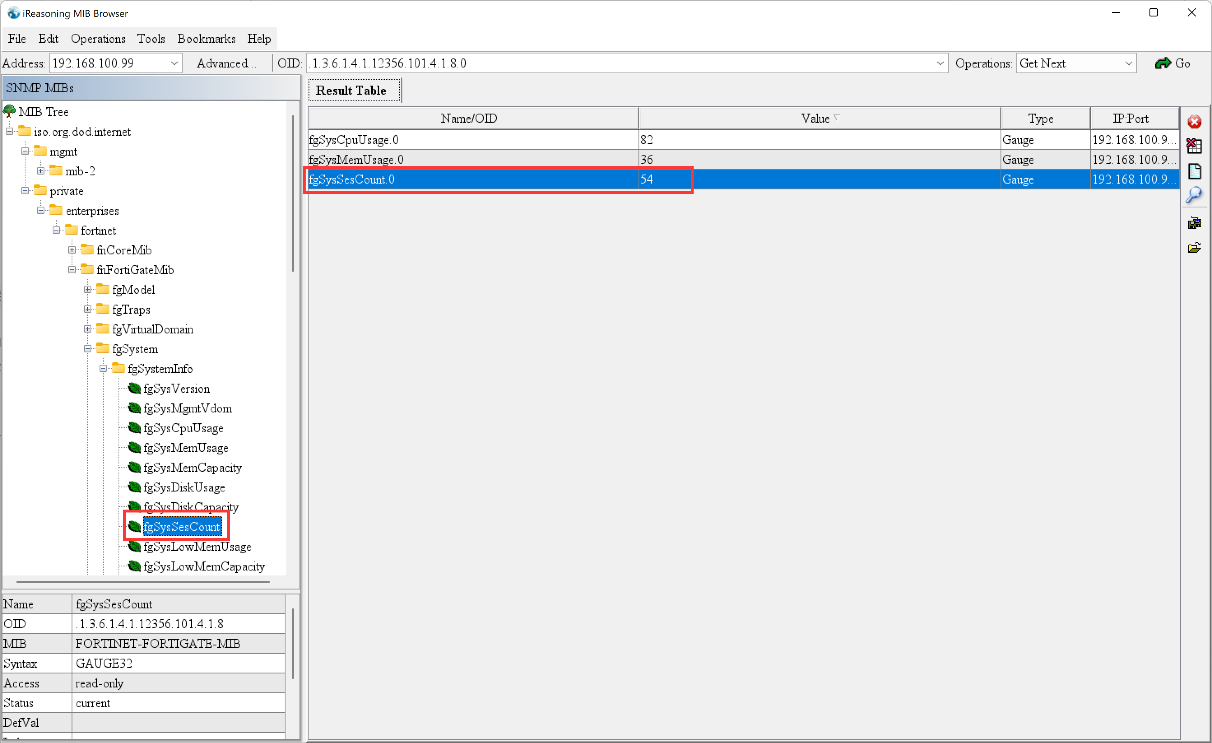Image resolution: width=1212 pixels, height=743 pixels.
Task: Click the Advanced... button
Action: pos(226,63)
